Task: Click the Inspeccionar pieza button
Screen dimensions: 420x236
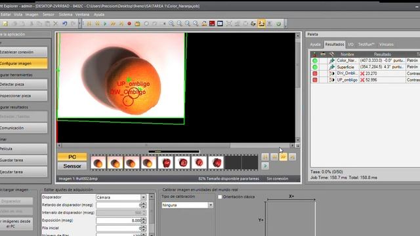Action: 24,96
